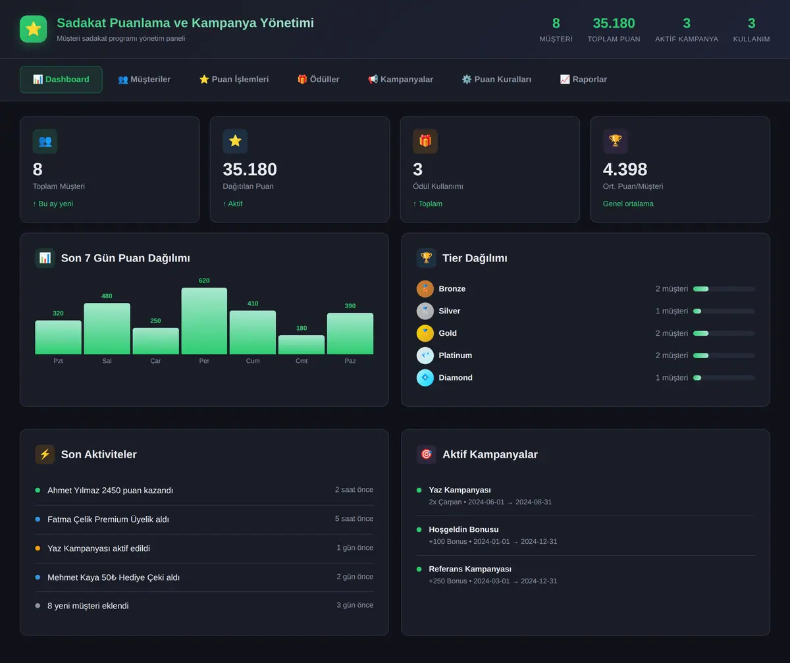Click the target icon beside Aktif Kampanyalar
The width and height of the screenshot is (790, 663).
click(x=426, y=454)
